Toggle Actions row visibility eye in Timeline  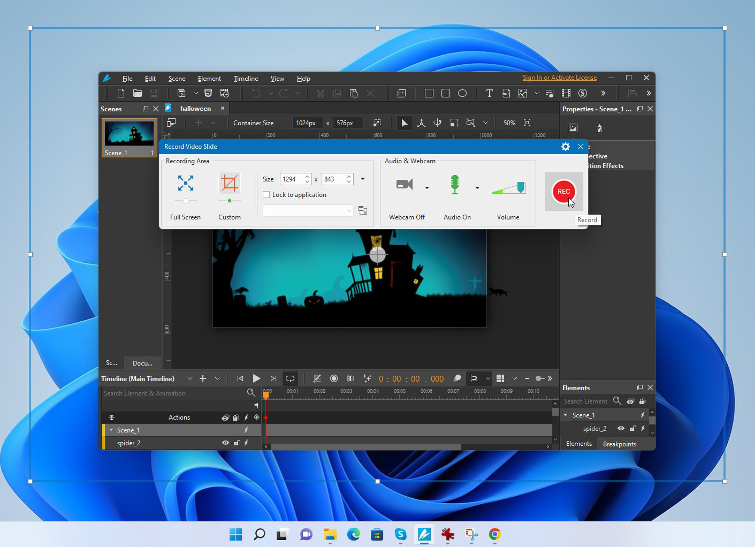[x=225, y=417]
